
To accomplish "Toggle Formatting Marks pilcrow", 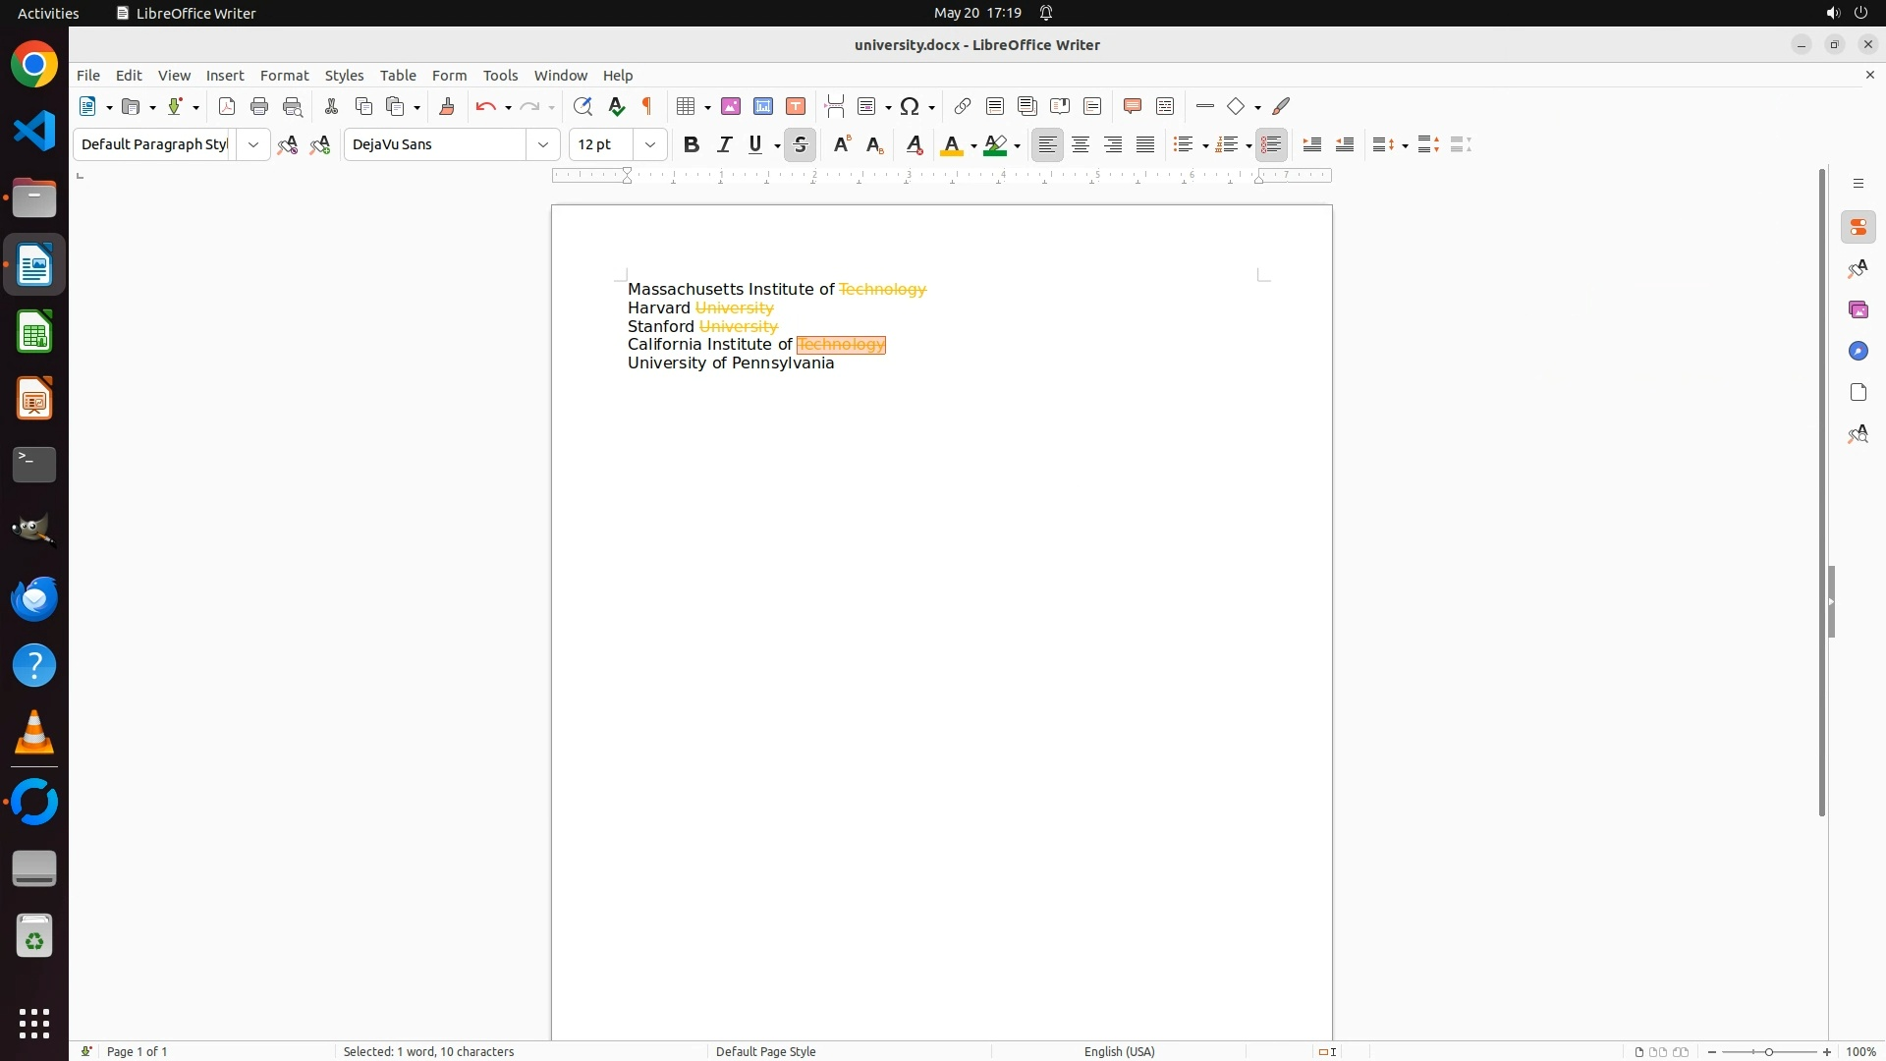I will pyautogui.click(x=647, y=107).
